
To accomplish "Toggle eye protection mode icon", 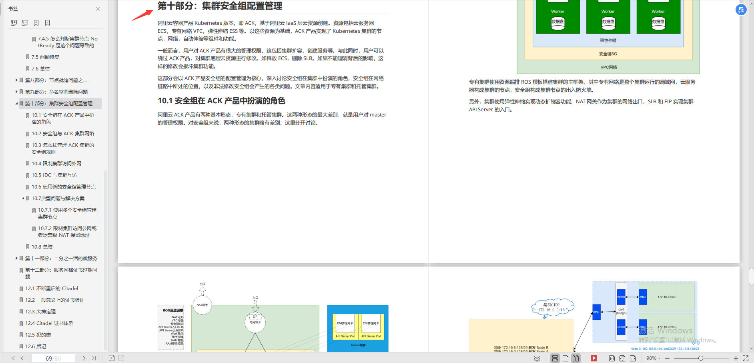I will (x=537, y=358).
